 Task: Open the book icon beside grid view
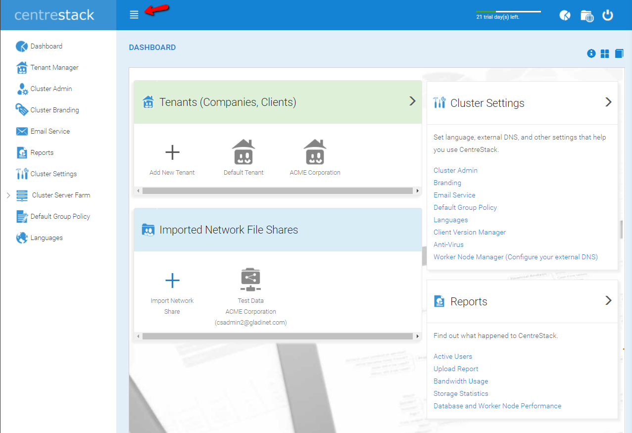pos(619,53)
